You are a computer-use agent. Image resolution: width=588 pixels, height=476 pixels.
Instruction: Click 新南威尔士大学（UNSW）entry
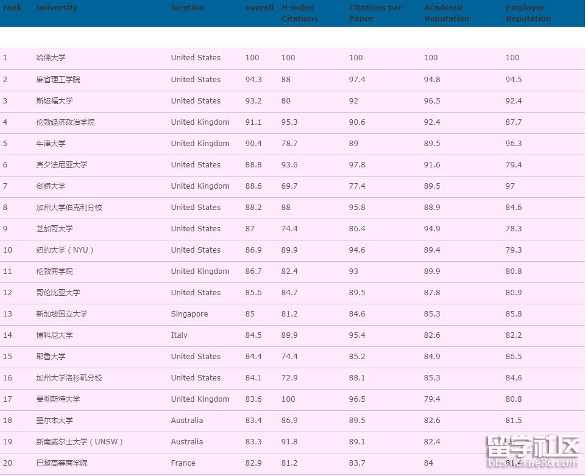pos(80,442)
